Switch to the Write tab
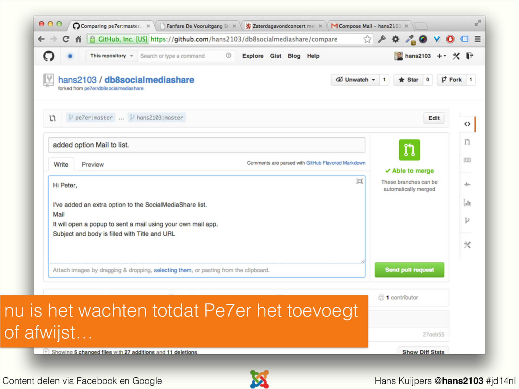This screenshot has width=519, height=389. coord(61,164)
